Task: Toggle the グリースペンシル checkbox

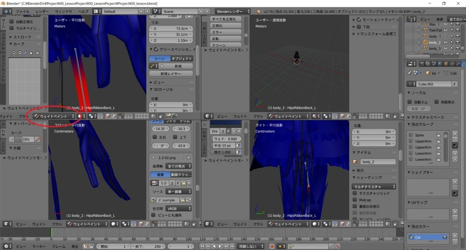Action: tap(157, 49)
